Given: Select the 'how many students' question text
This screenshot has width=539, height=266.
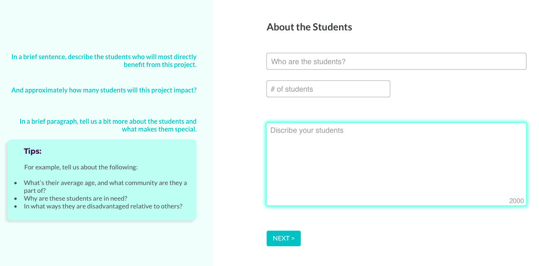Looking at the screenshot, I should pos(104,90).
